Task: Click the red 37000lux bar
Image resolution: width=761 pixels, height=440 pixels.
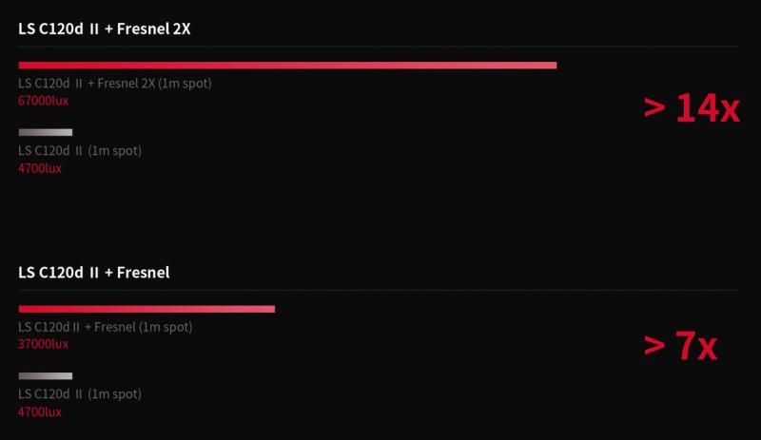Action: pos(146,309)
